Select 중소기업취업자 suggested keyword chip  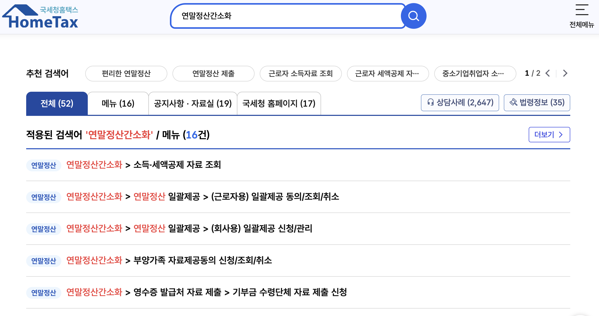475,74
